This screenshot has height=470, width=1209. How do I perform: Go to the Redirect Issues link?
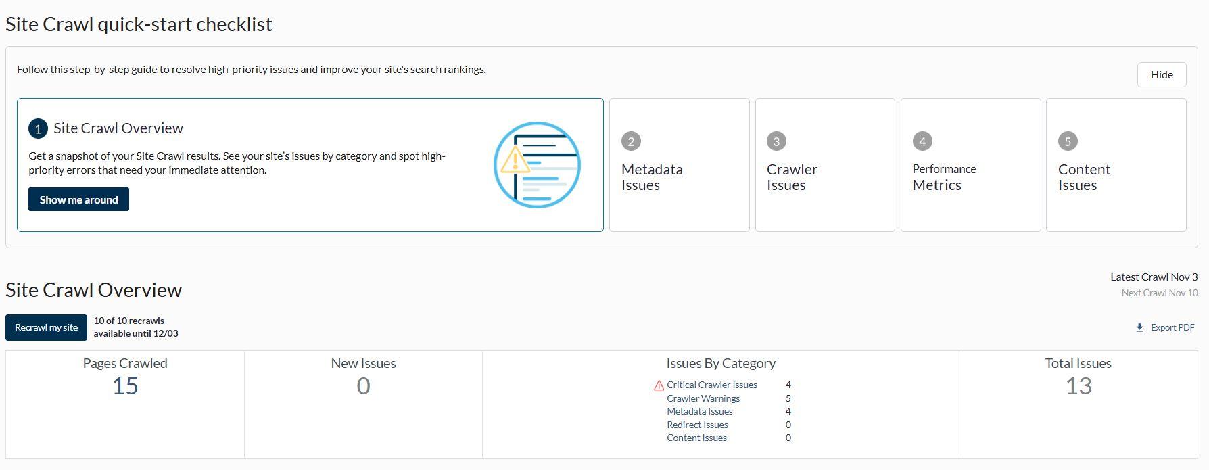click(697, 425)
